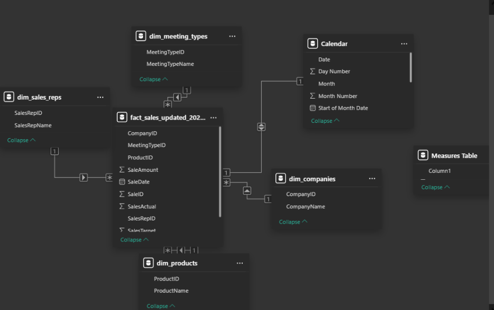Select the CompanyName field in dim_companies

[305, 207]
